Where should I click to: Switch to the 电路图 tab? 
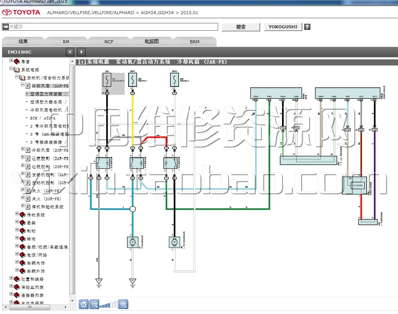152,41
